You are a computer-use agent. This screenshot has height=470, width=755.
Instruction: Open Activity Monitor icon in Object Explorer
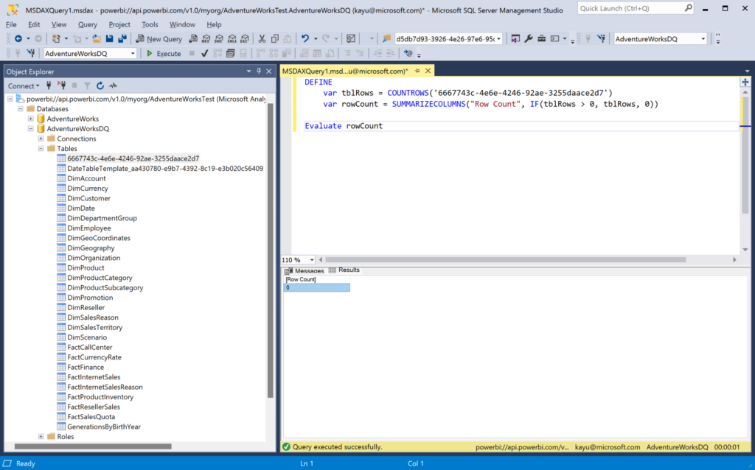click(x=113, y=85)
